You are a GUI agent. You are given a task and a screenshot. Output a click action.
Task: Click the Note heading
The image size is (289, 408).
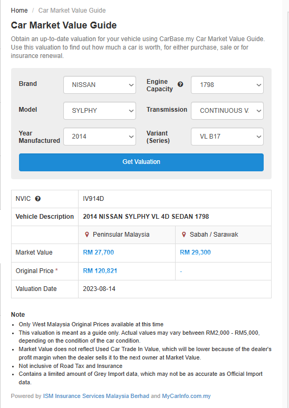(x=18, y=315)
